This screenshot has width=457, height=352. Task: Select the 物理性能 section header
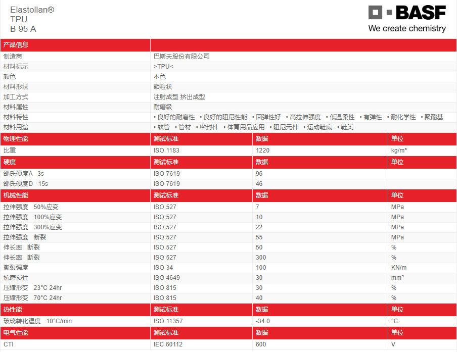(x=16, y=139)
